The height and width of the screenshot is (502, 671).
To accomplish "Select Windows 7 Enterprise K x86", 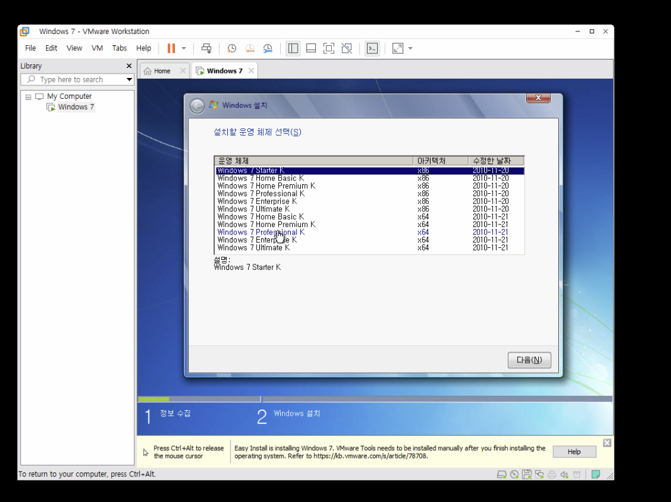I will point(369,201).
